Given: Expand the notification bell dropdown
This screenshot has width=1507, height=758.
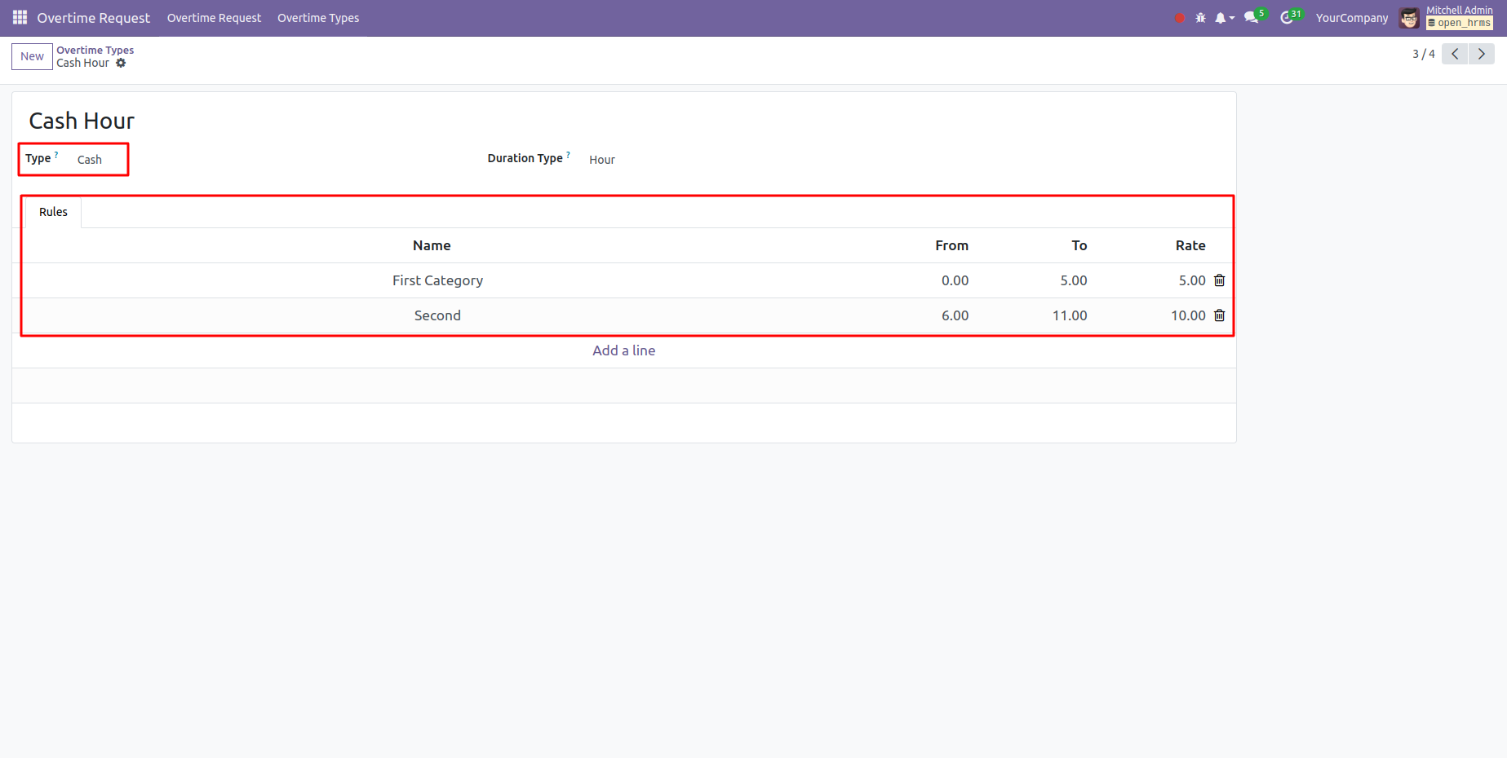Looking at the screenshot, I should point(1223,18).
